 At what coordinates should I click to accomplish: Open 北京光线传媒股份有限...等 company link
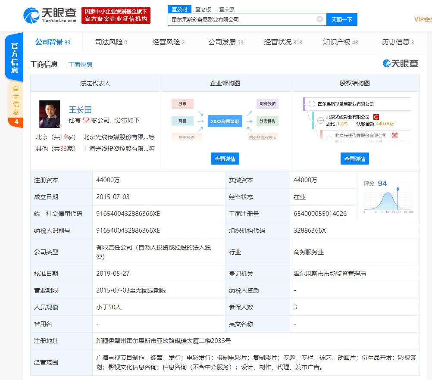119,137
